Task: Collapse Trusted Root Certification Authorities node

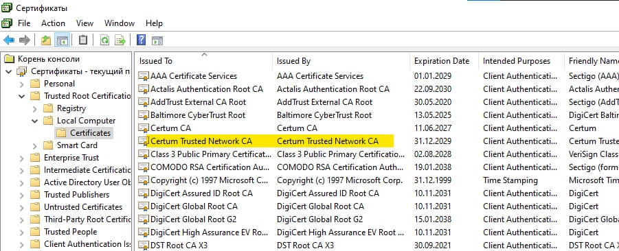Action: (22, 96)
